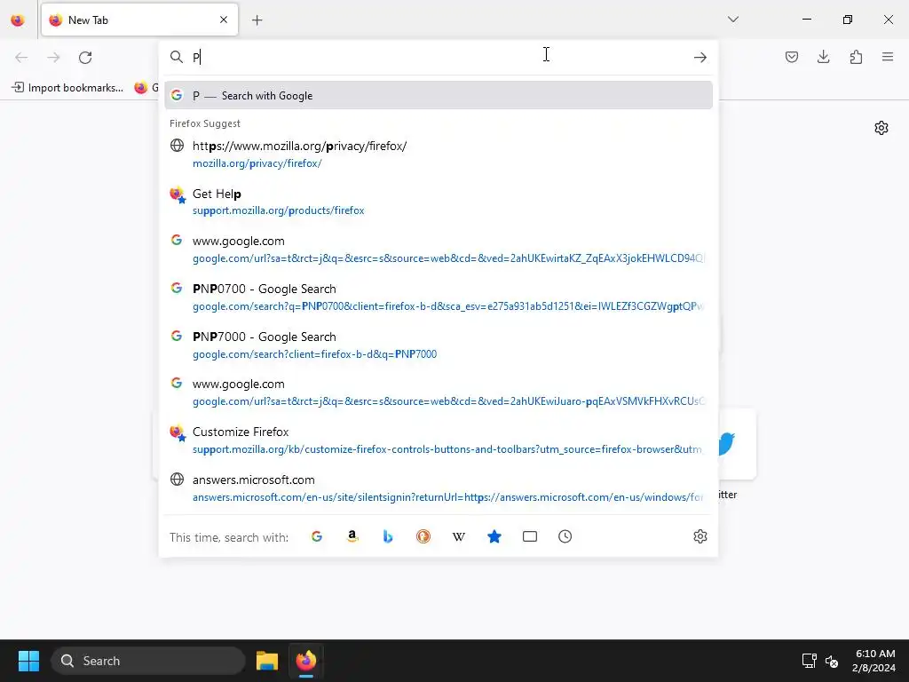Click Firefox icon in taskbar
Image resolution: width=909 pixels, height=682 pixels.
click(x=306, y=661)
